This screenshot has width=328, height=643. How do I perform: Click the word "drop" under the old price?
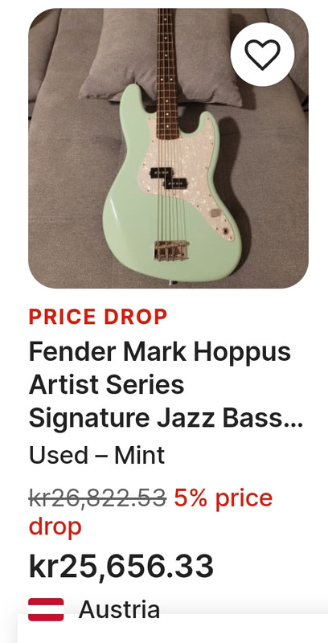click(x=55, y=527)
